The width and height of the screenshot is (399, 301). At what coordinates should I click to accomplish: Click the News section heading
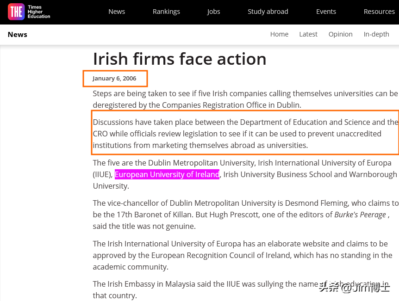18,35
